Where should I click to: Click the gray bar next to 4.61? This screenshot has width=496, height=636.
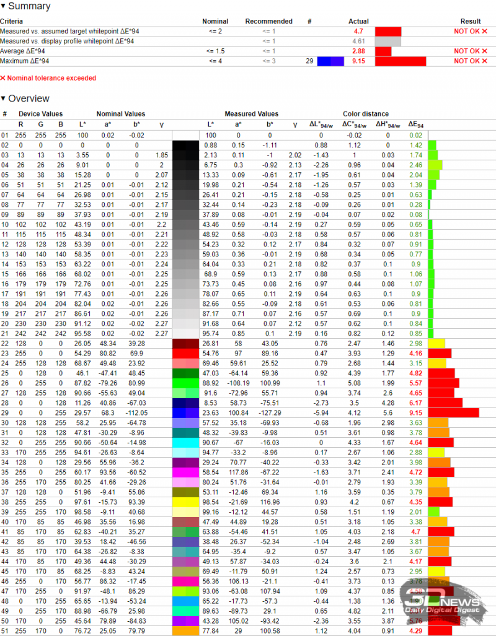click(388, 41)
